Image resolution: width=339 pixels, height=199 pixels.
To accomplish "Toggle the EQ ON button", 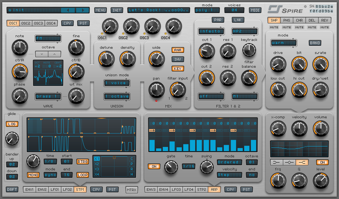I will [x=322, y=162].
